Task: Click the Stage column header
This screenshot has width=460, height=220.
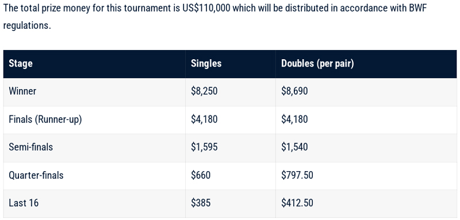Action: pos(21,64)
